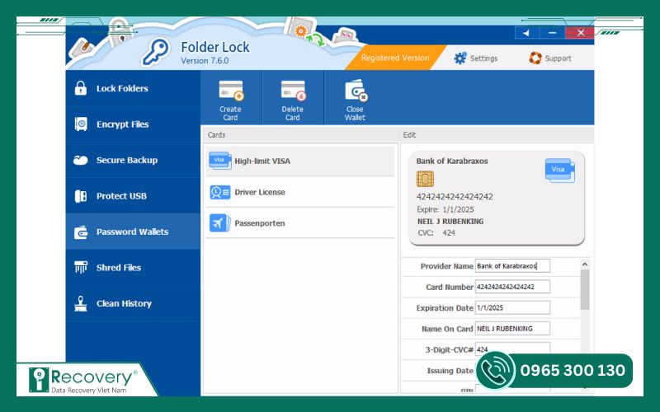The image size is (660, 412).
Task: Click the Name On Card input field
Action: tap(512, 328)
